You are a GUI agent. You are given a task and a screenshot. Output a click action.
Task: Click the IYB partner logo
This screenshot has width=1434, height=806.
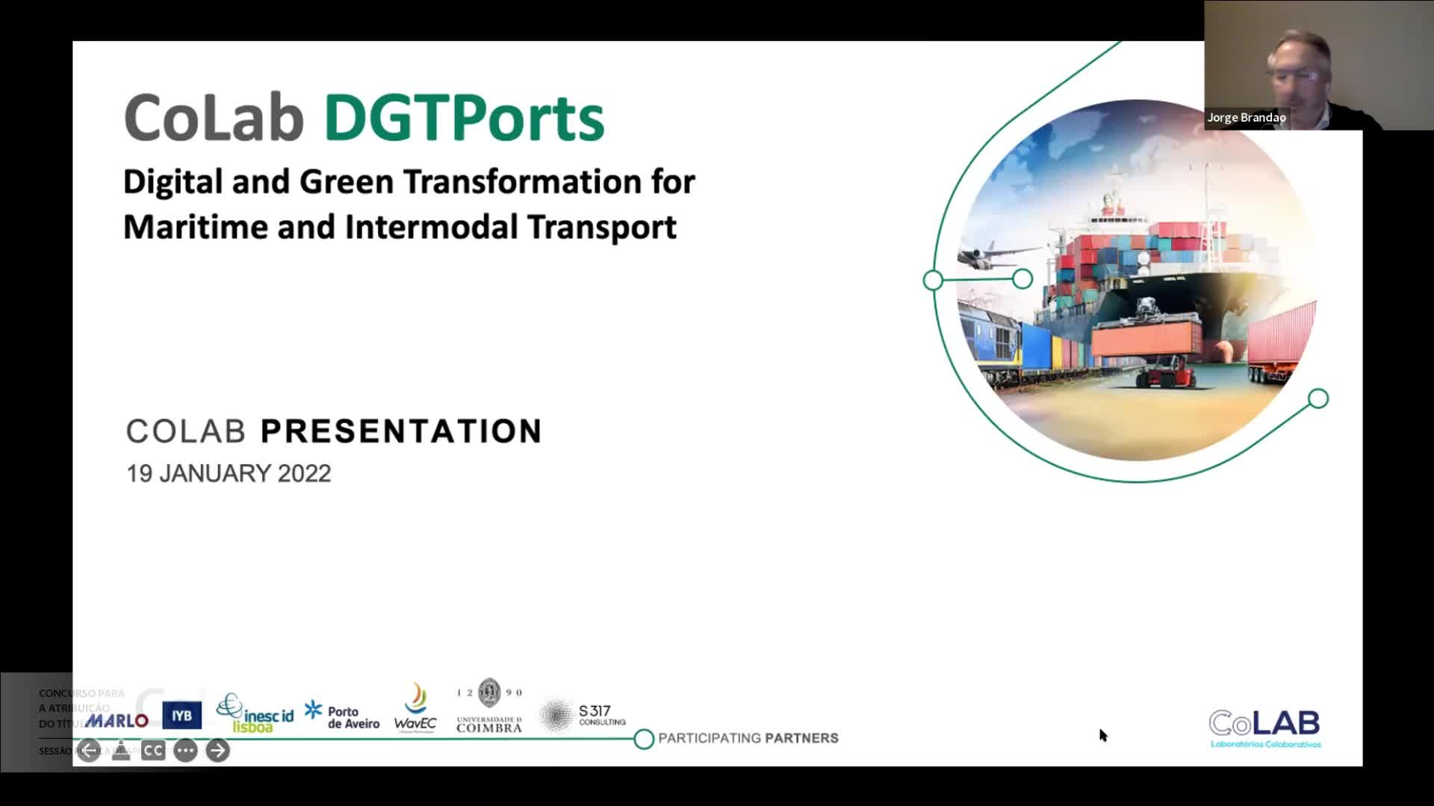(181, 716)
